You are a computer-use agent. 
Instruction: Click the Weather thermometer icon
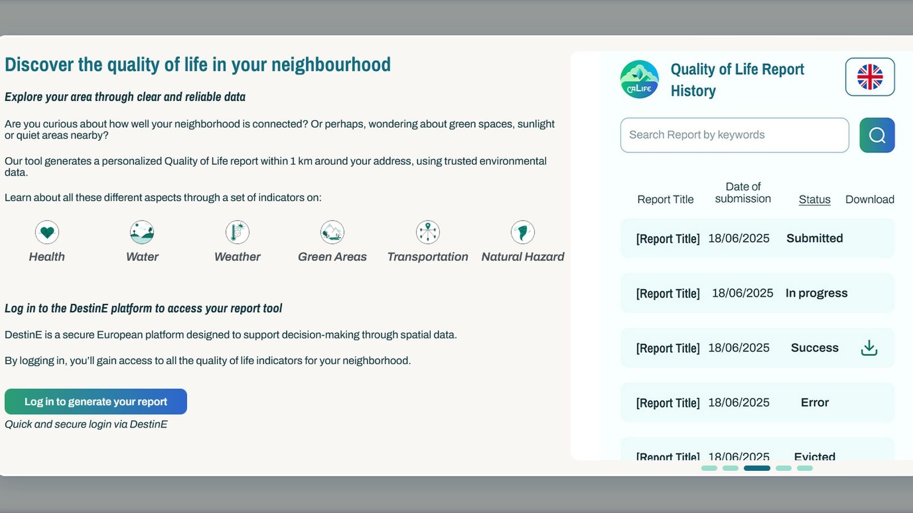[x=237, y=233]
